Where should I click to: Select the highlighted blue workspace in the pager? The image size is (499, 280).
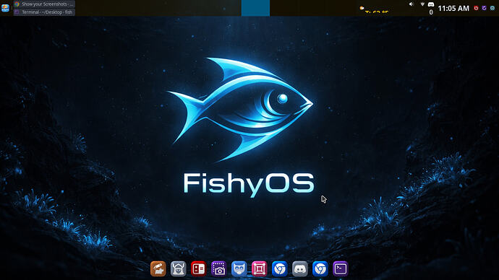point(255,8)
